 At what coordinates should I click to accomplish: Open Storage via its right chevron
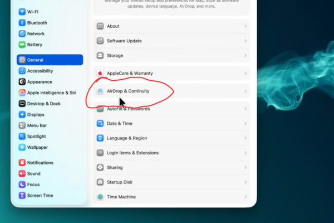point(245,56)
